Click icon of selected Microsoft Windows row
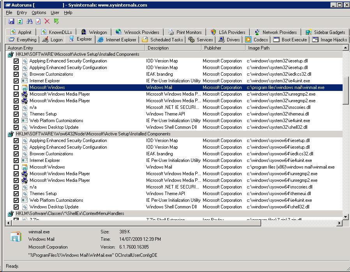Viewport: 350px width, 272px height. tap(25, 87)
